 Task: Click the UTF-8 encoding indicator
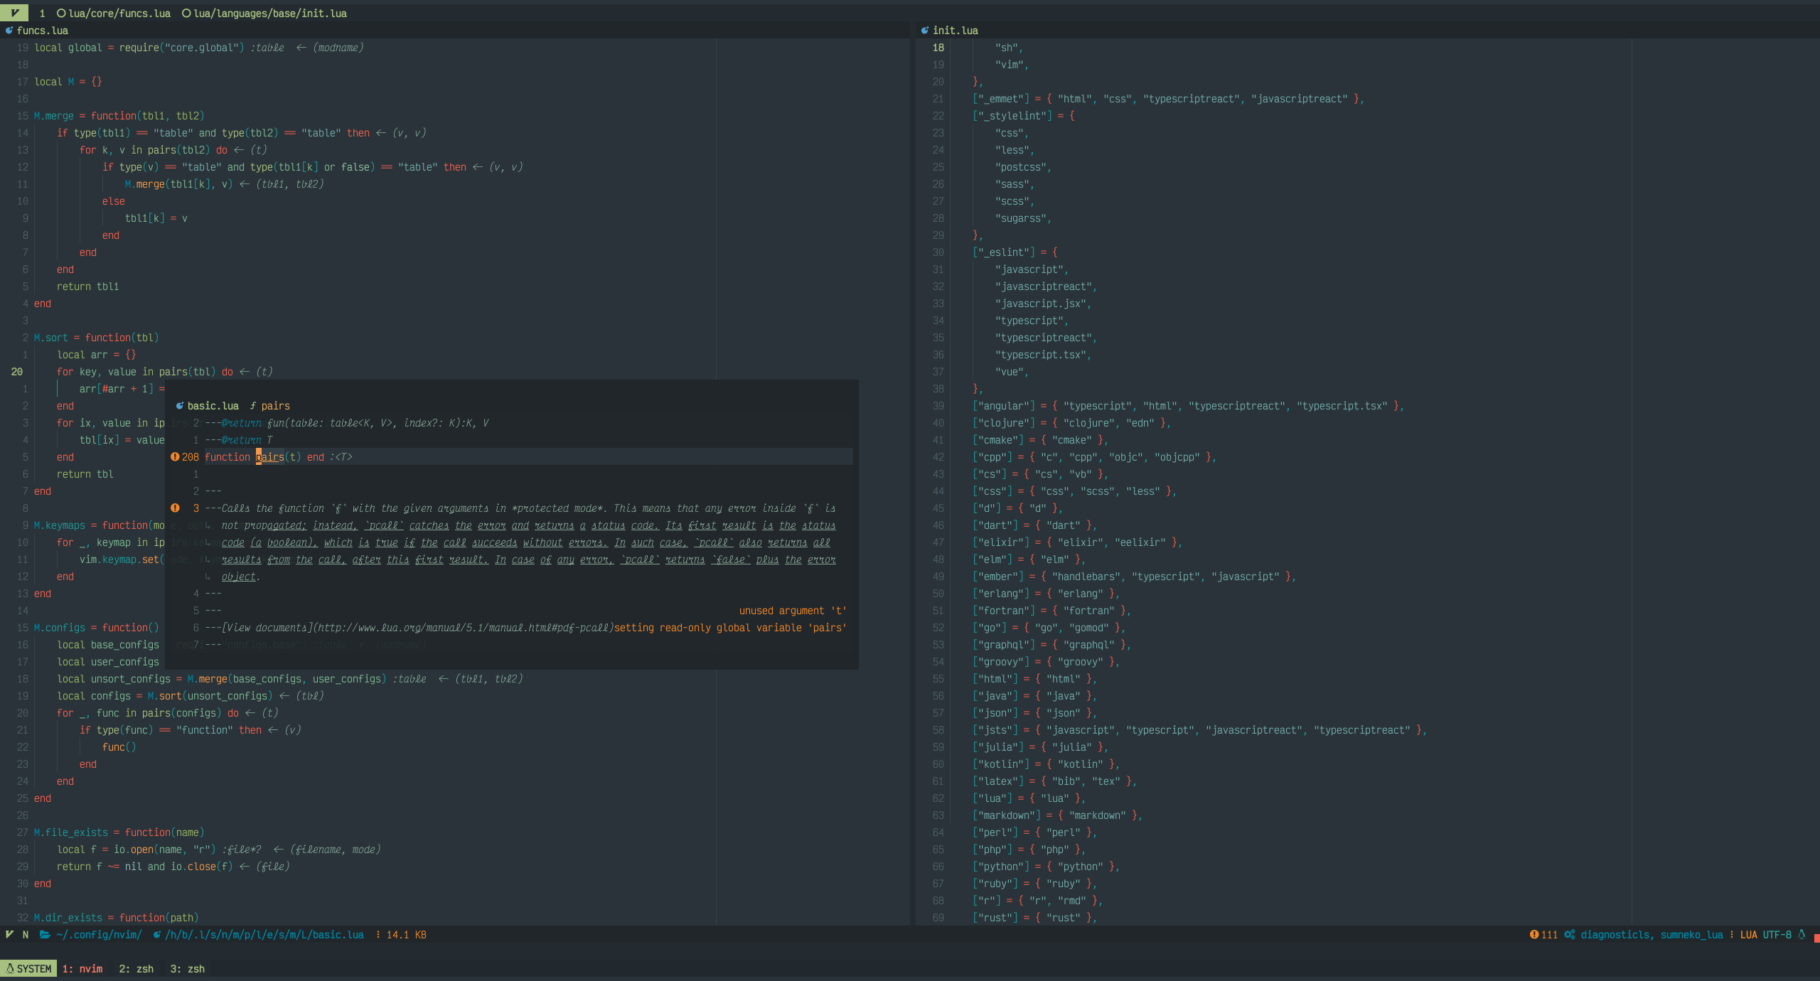(1777, 935)
